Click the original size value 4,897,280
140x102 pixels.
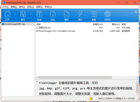115,31
